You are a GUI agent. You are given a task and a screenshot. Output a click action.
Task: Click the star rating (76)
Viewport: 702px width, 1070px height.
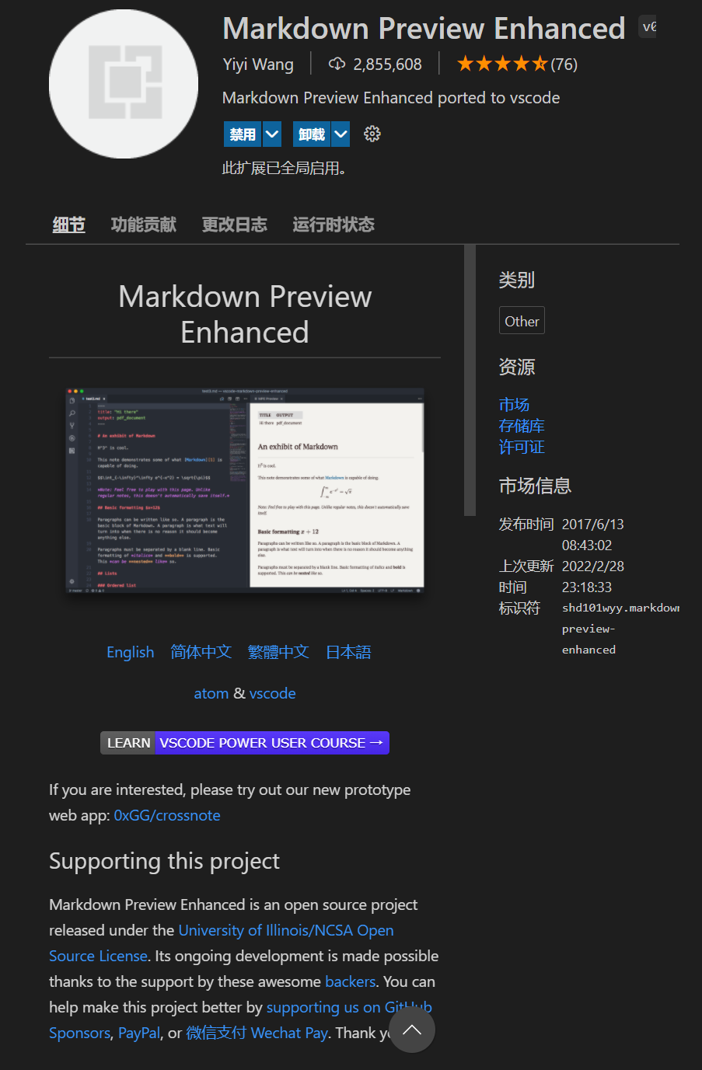517,64
